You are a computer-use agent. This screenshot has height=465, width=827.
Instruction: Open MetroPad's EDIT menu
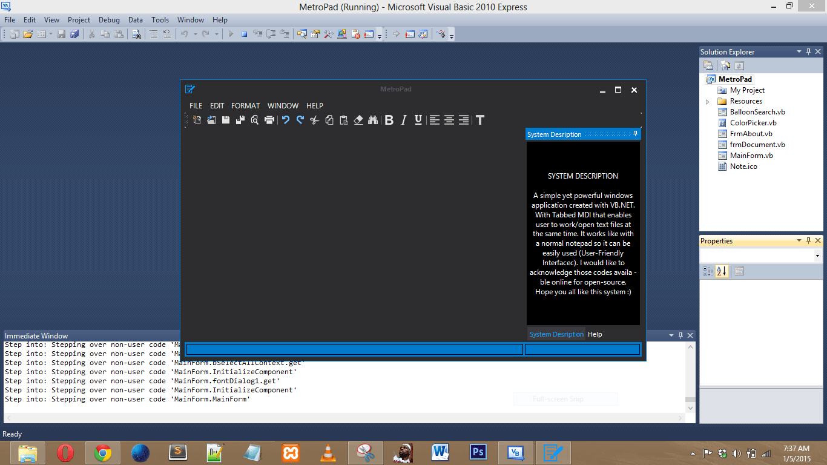[x=217, y=105]
